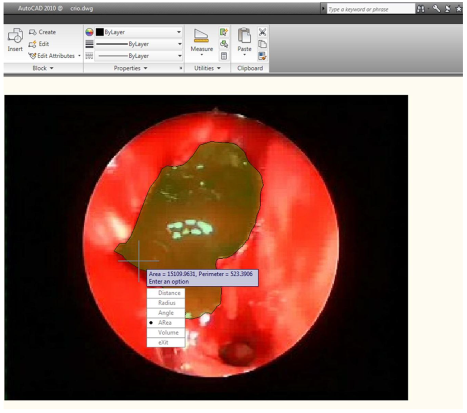Click the Favorites star icon
Viewport: 467px width, 413px height.
click(x=458, y=9)
